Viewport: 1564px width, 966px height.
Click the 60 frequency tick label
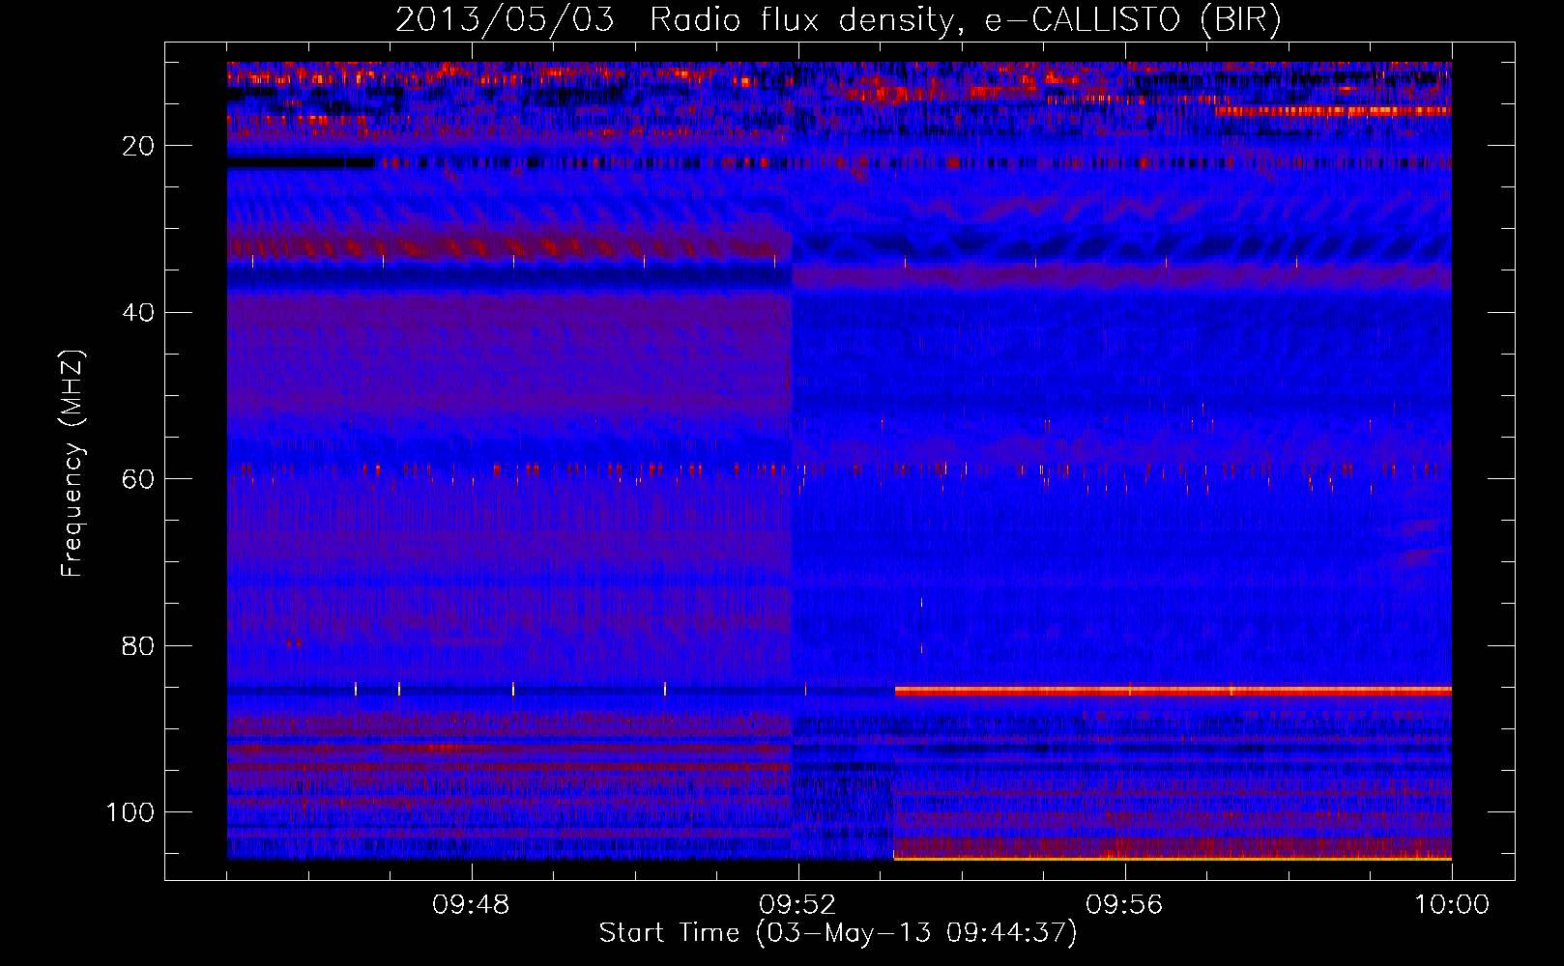(139, 479)
